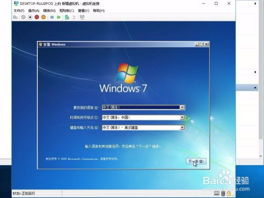Click the 中文(简体) - 美式键盘 combo box
The height and width of the screenshot is (198, 264).
click(x=144, y=128)
